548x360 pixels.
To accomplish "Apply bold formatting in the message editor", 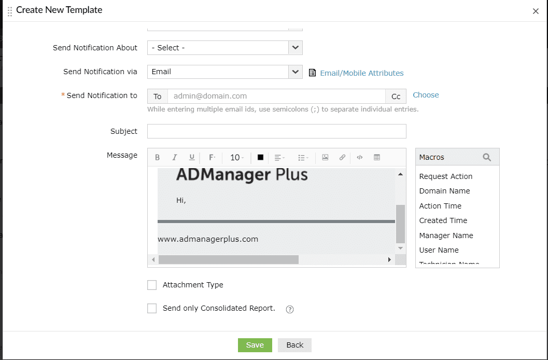I will (157, 157).
